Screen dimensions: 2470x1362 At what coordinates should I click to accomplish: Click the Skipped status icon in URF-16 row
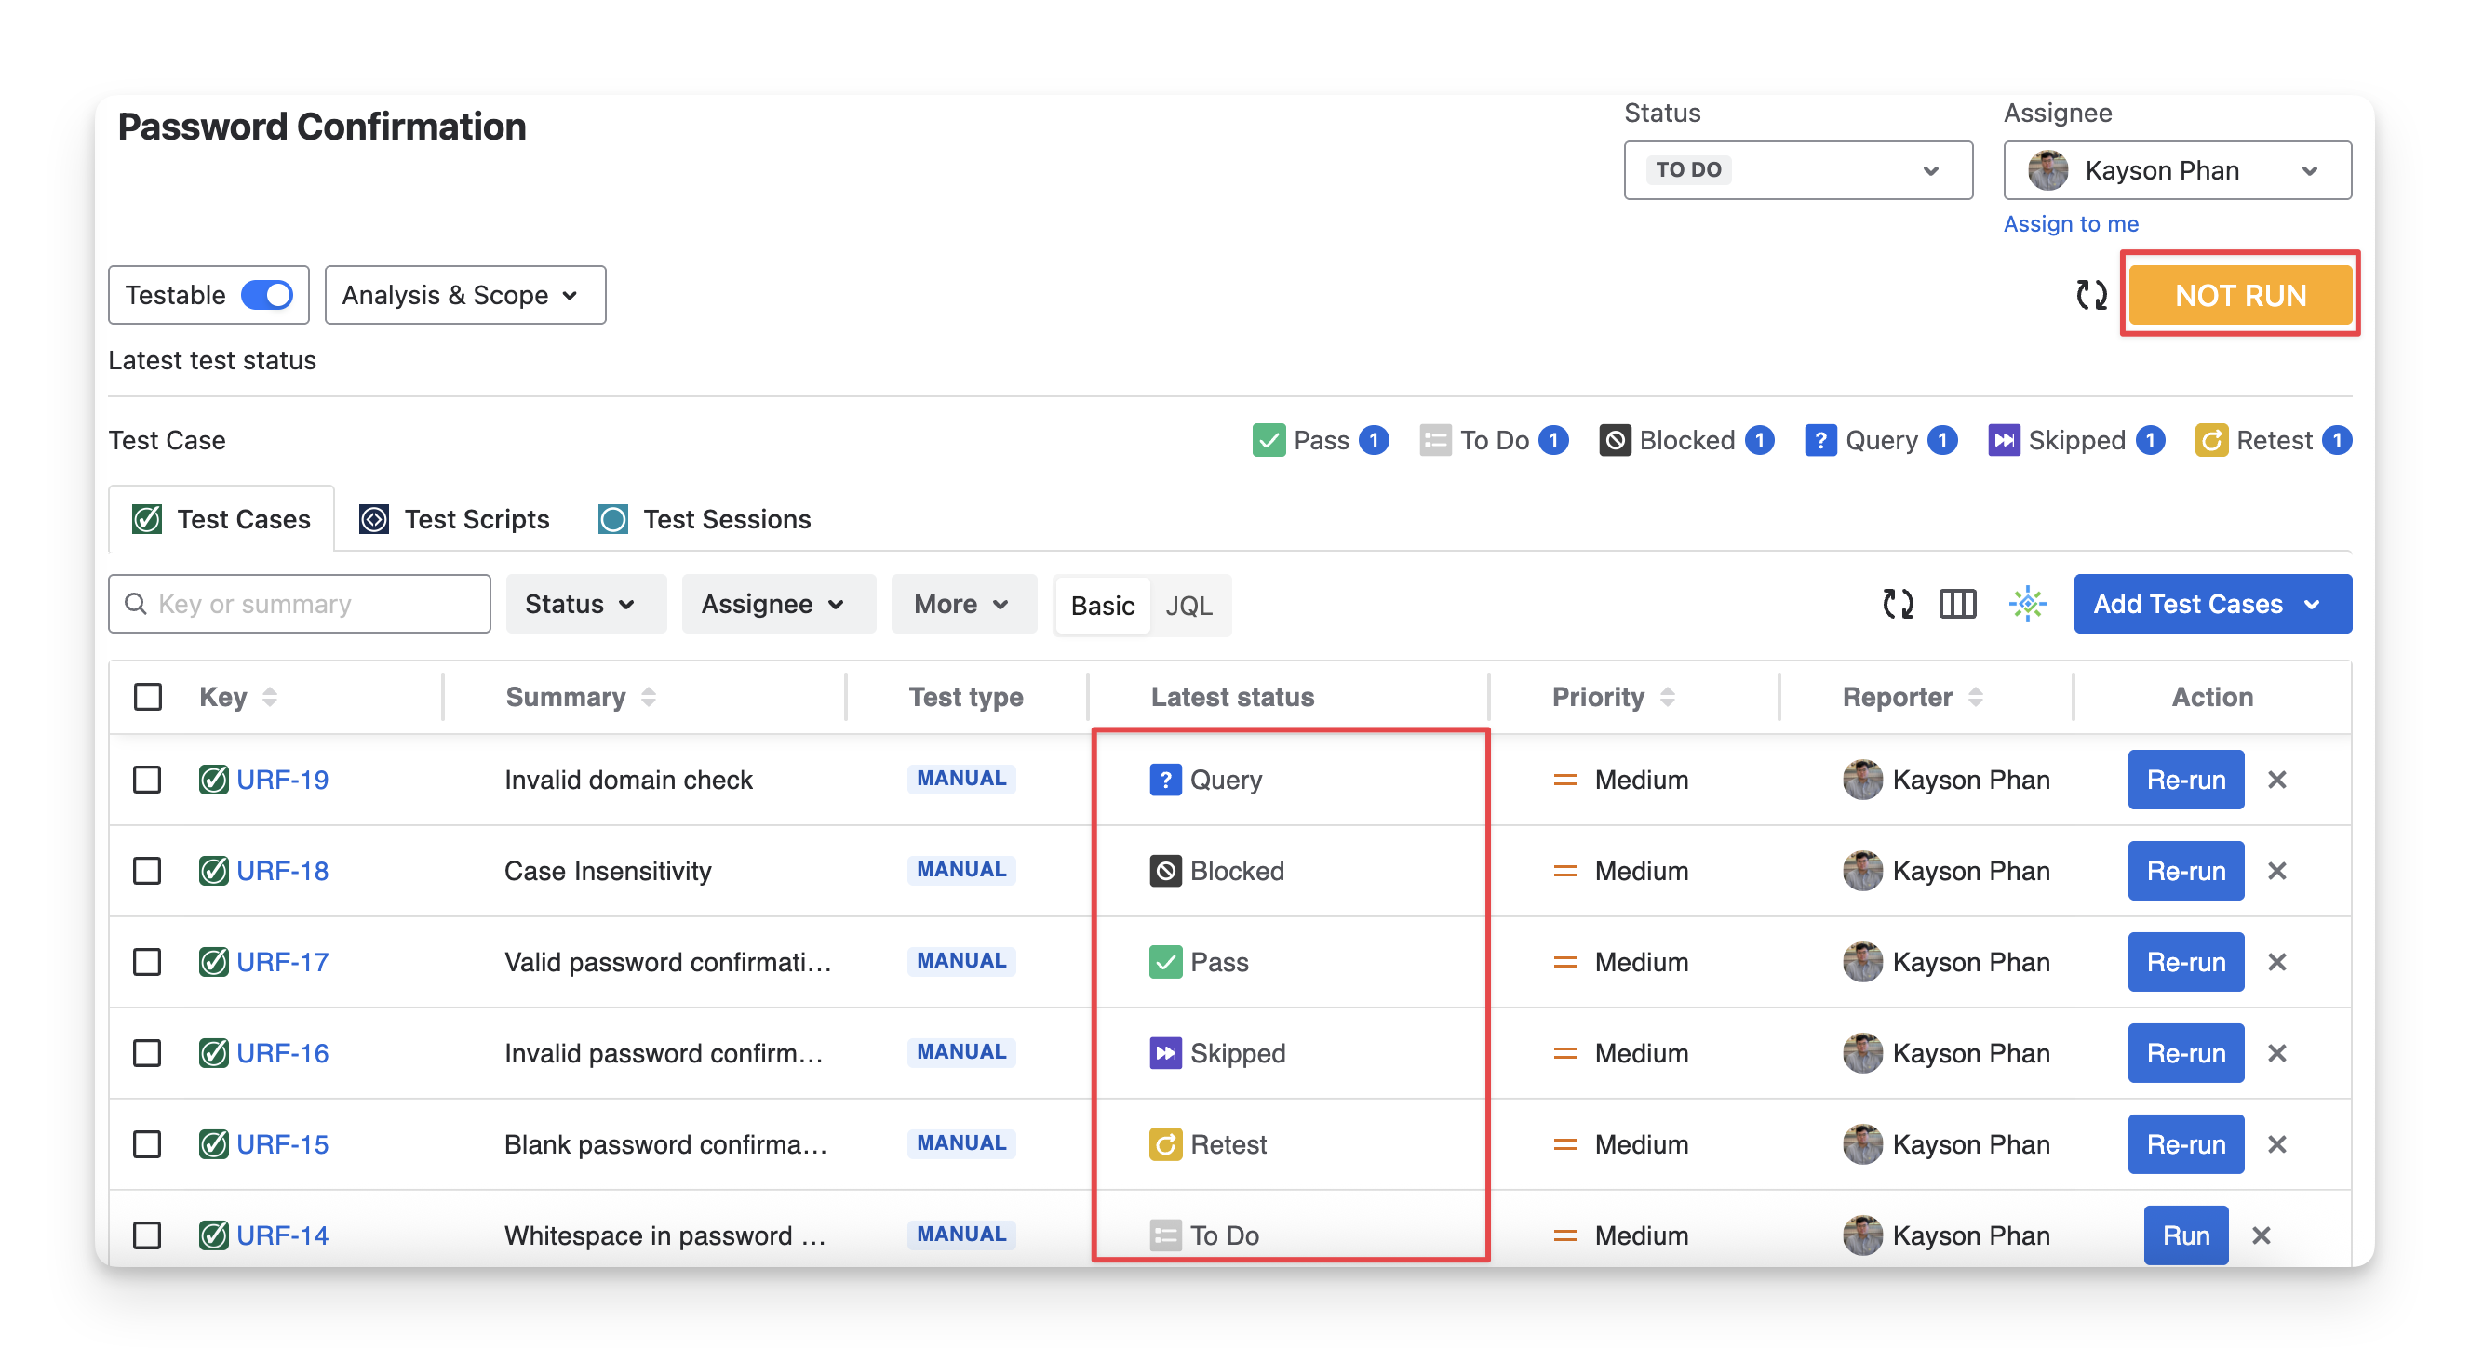(1165, 1053)
